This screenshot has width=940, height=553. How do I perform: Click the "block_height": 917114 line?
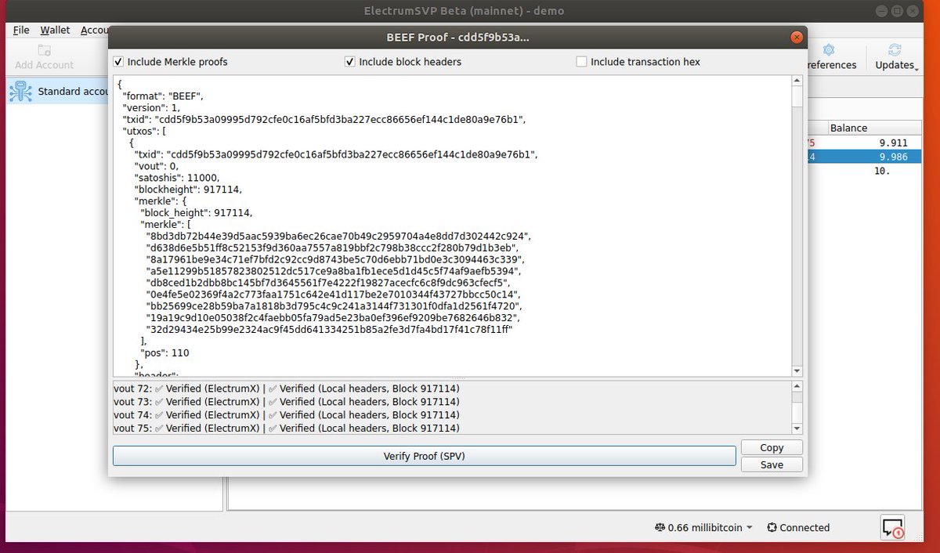(x=197, y=213)
